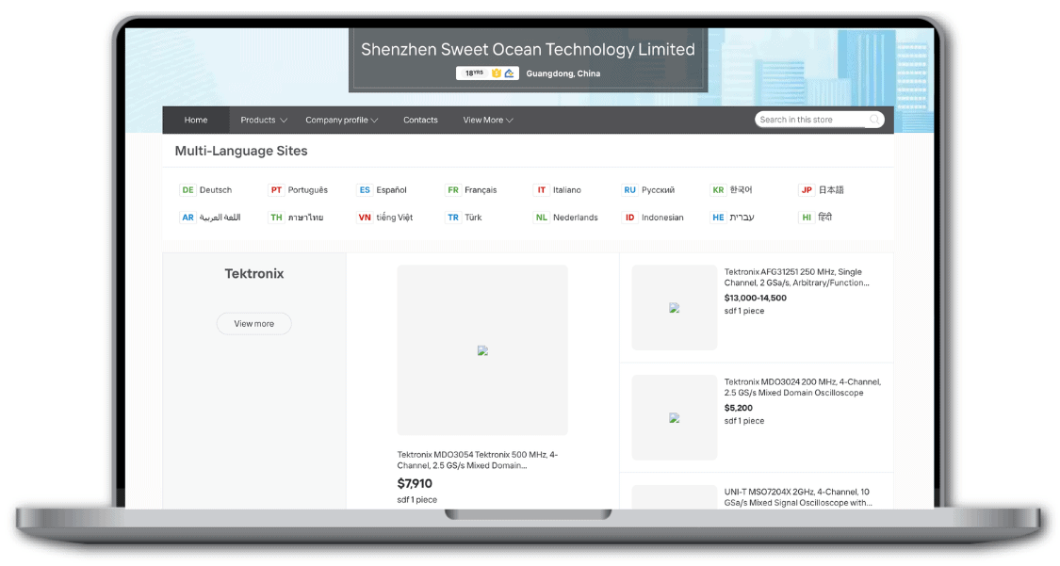Open Tektronix AFG31251 product link
The image size is (1060, 566).
click(796, 278)
